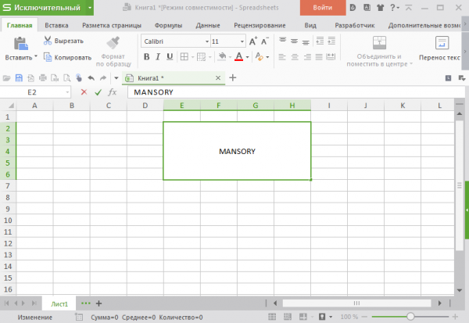Click the Format Painter (Формат по образцу) brush

coord(111,42)
